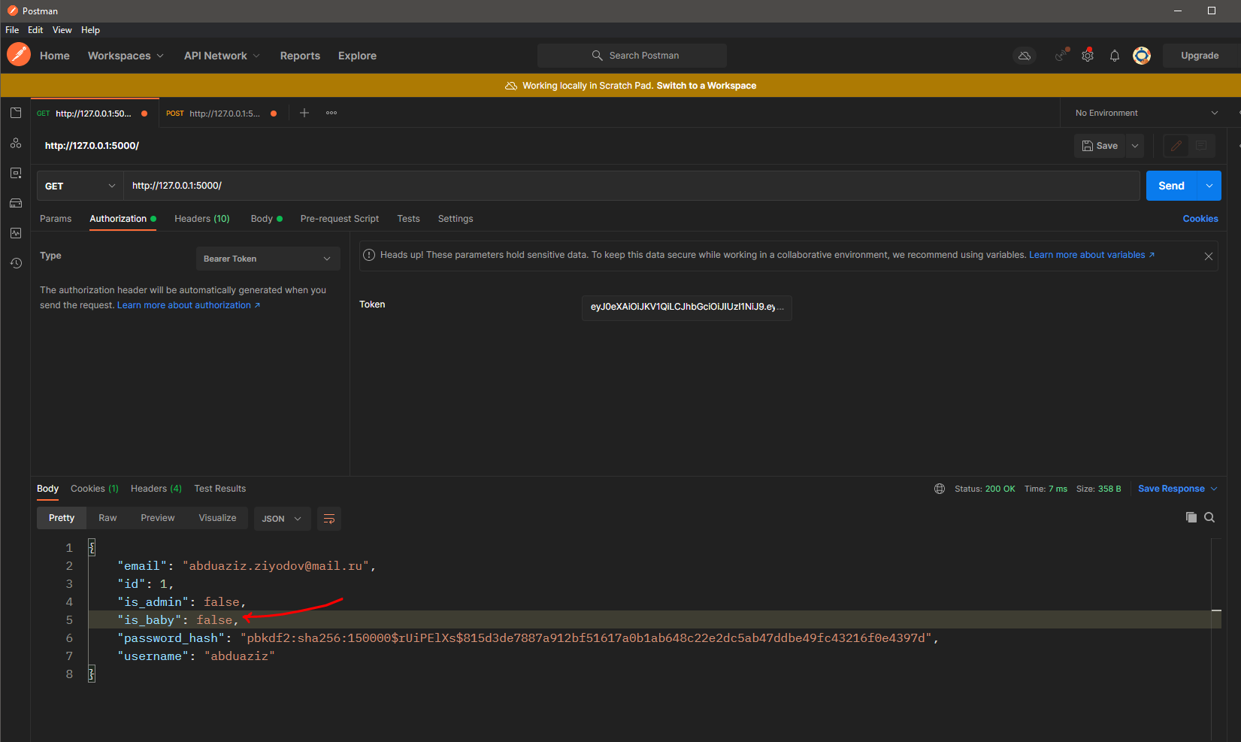Click the Postman logo in the header

[19, 55]
